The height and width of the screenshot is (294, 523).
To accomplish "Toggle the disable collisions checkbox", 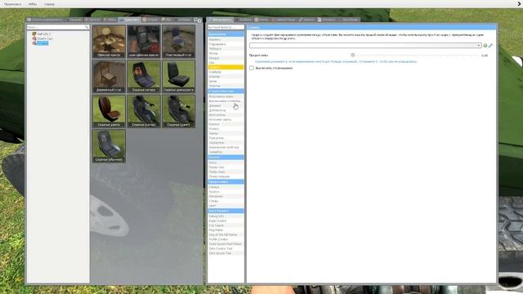I will 252,68.
